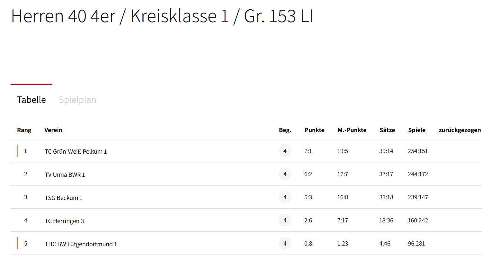Click the round 4 badge in Pelkum row

[x=285, y=151]
